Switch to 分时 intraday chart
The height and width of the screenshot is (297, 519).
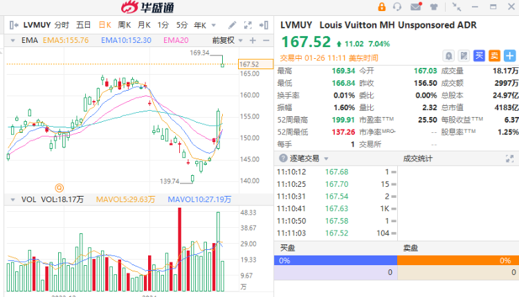[x=62, y=25]
